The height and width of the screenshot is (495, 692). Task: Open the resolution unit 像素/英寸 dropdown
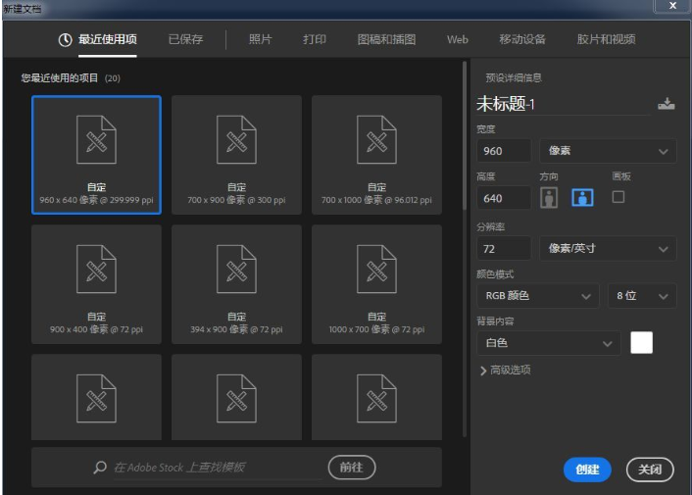click(x=608, y=249)
